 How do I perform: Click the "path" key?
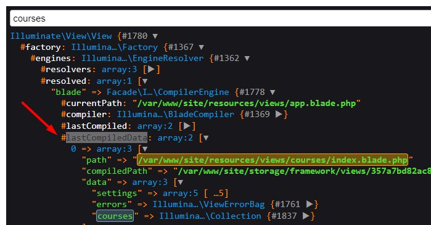coord(96,160)
